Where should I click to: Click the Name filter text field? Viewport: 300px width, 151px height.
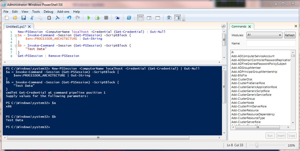(271, 43)
